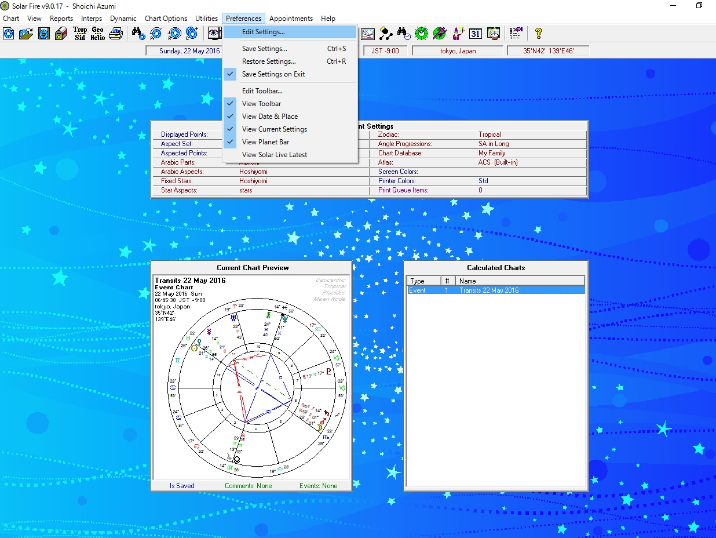The image size is (716, 538).
Task: Open the calendar icon showing 31
Action: coord(475,34)
